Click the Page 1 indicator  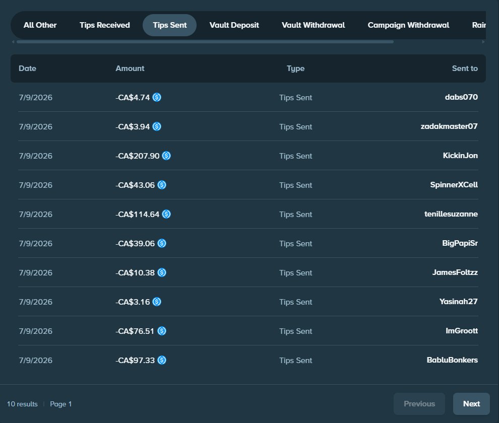pyautogui.click(x=61, y=404)
